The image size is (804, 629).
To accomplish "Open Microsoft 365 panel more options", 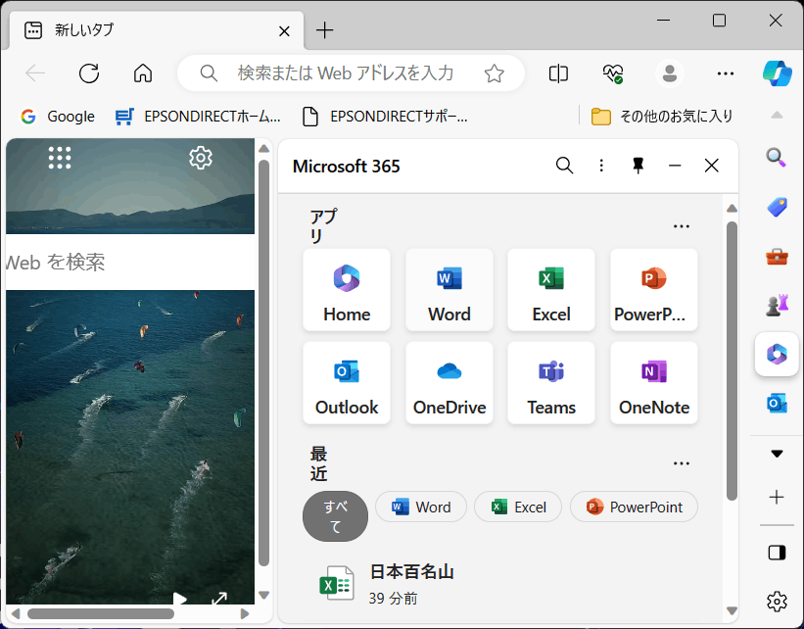I will [601, 166].
